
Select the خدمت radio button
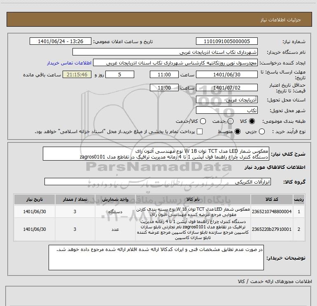(231, 121)
